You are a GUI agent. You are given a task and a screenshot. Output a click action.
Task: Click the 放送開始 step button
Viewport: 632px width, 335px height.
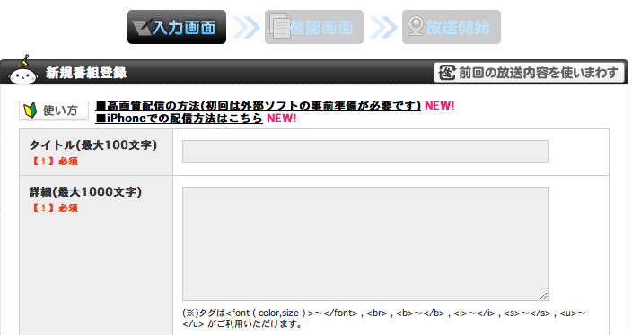coord(452,27)
